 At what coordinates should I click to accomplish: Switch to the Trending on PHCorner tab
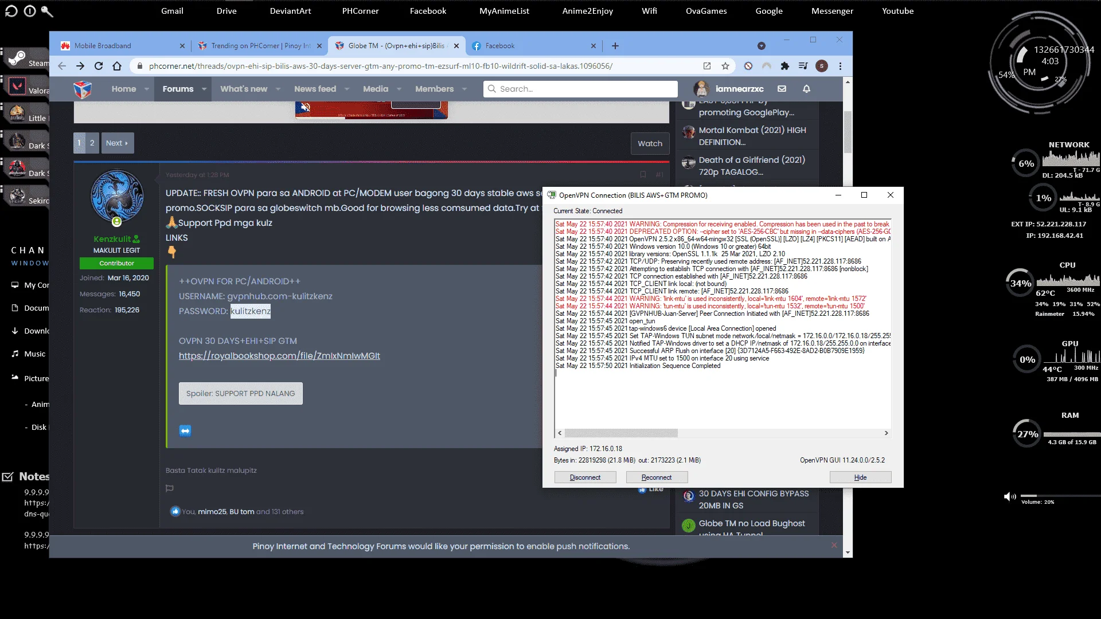point(259,46)
